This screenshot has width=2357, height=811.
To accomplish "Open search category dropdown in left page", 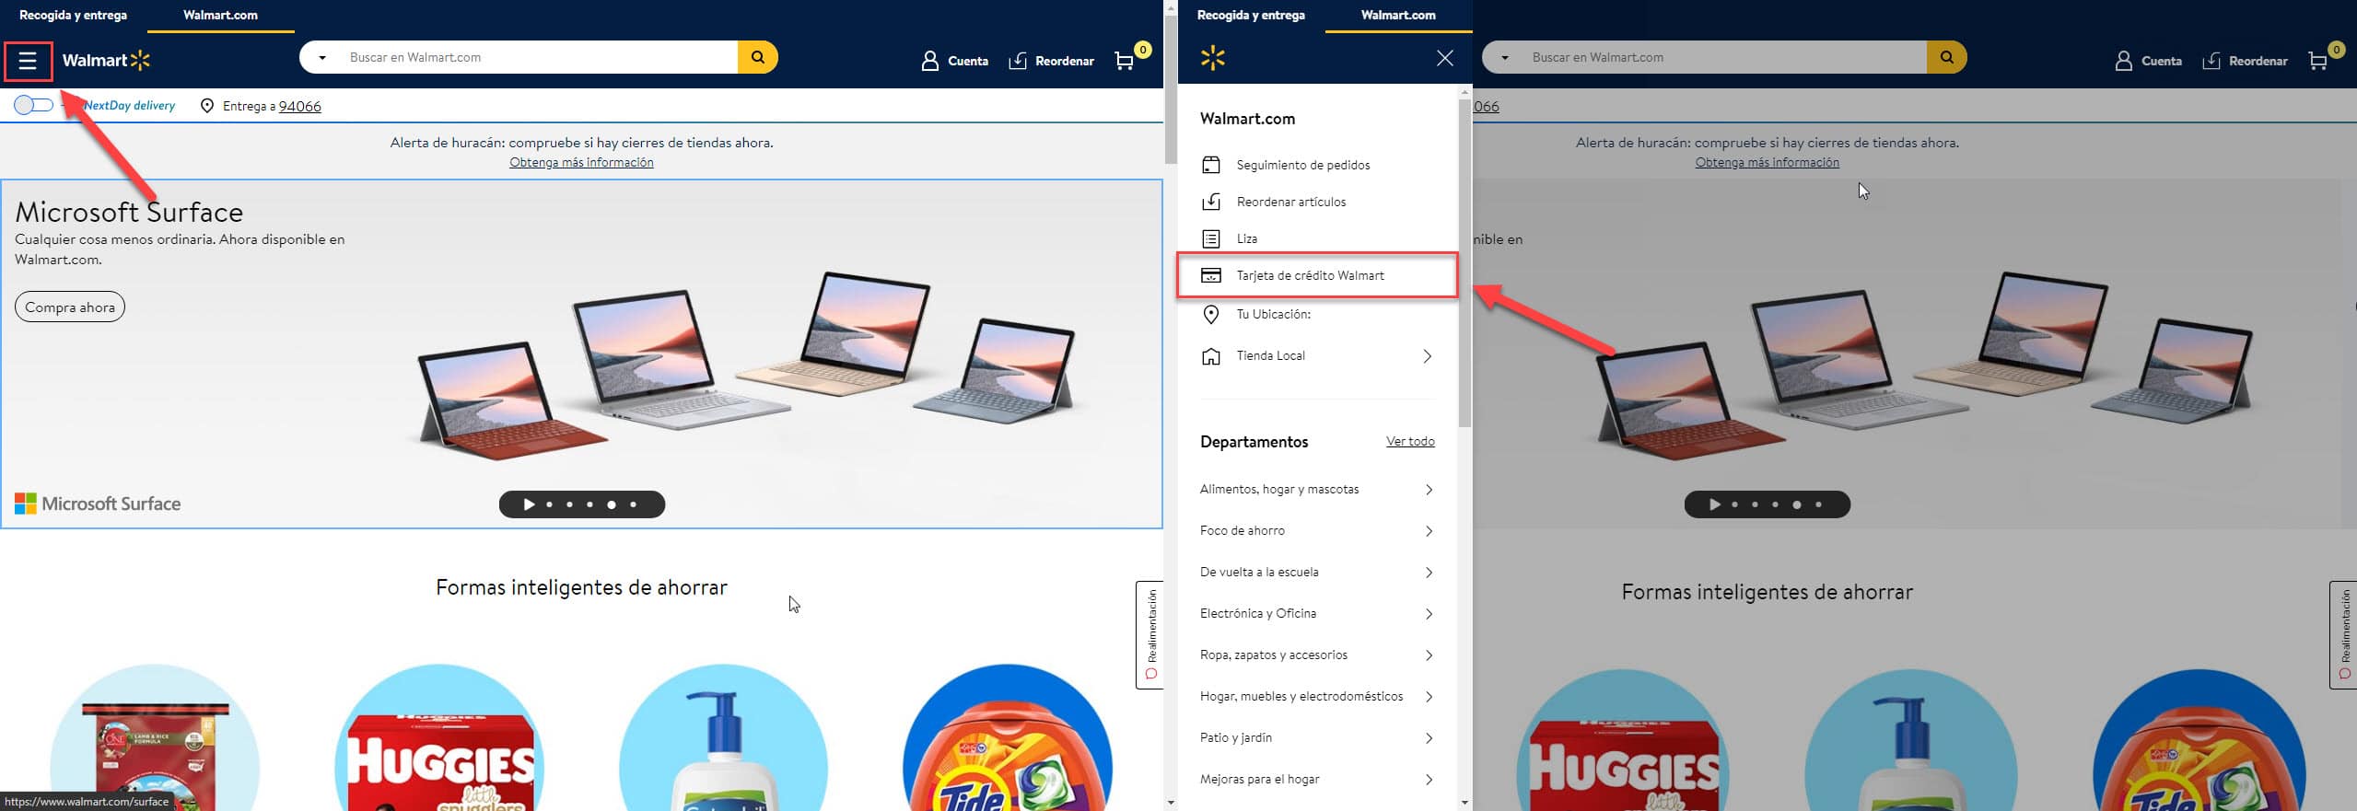I will point(322,57).
